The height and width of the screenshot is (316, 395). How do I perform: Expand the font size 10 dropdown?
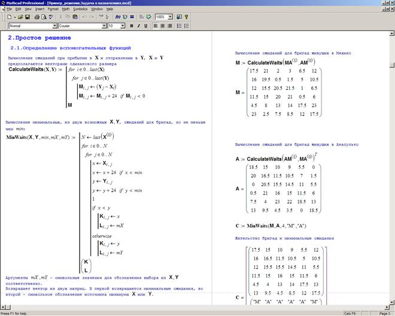(123, 26)
